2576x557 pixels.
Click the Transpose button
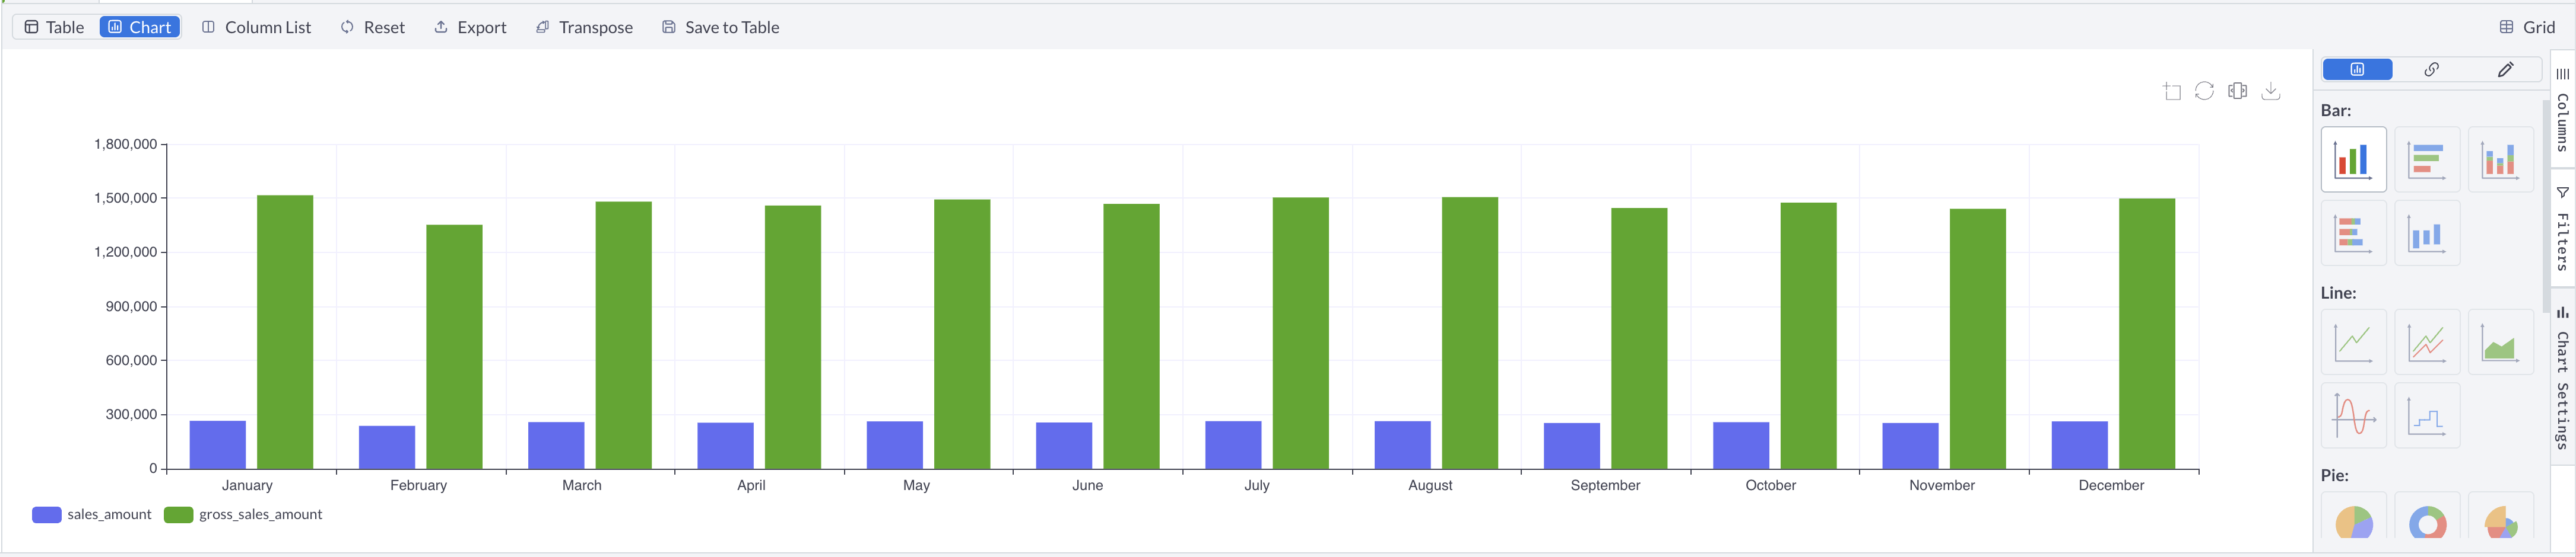pos(585,27)
